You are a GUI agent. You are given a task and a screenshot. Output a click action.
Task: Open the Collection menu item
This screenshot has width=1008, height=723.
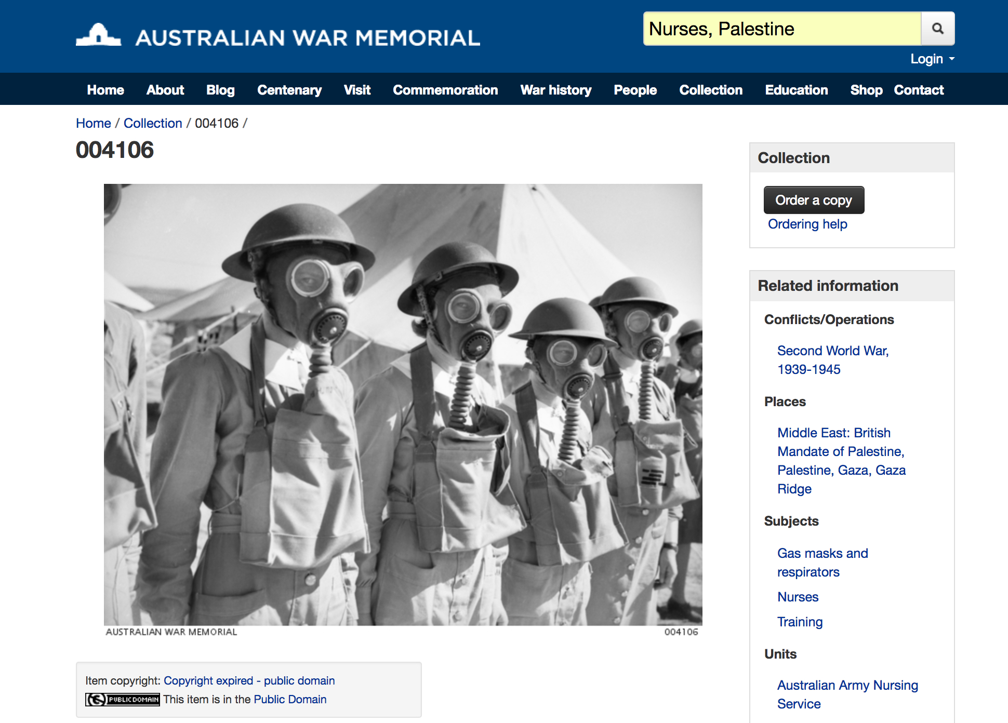click(711, 90)
